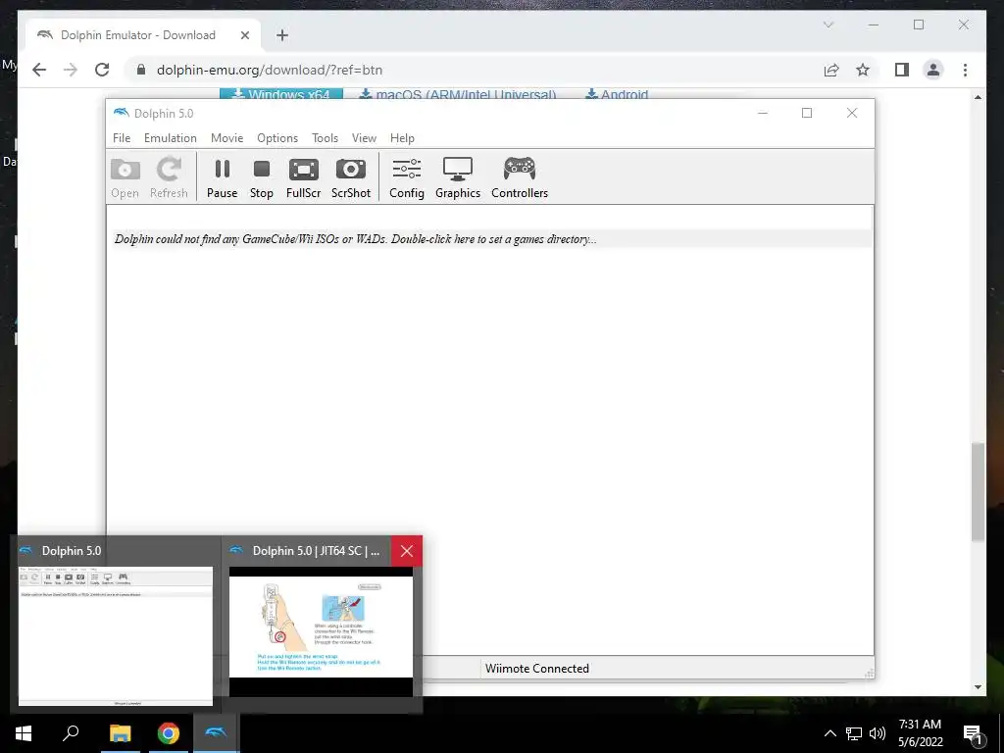Open Chrome side panel icon
Viewport: 1004px width, 753px height.
click(902, 70)
